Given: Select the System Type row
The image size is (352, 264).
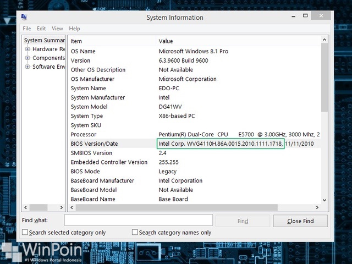Looking at the screenshot, I should pyautogui.click(x=194, y=116).
